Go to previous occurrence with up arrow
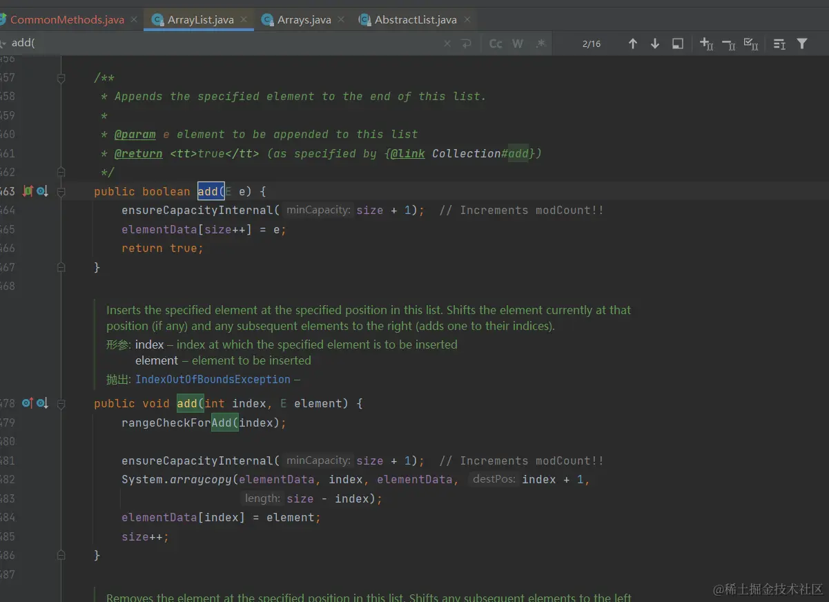This screenshot has height=602, width=829. (x=632, y=43)
